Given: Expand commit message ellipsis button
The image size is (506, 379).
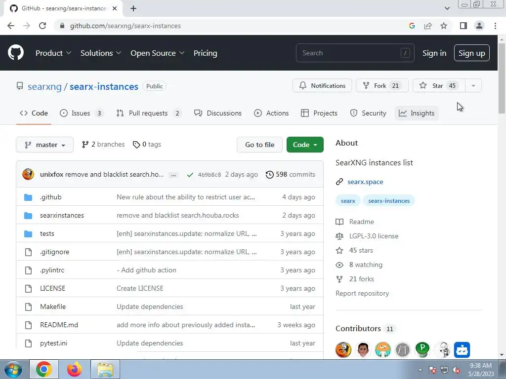Looking at the screenshot, I should 173,175.
